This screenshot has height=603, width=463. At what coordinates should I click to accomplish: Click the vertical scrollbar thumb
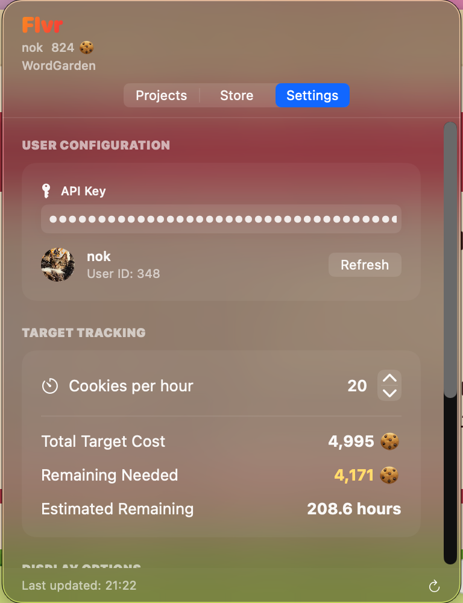(x=450, y=259)
